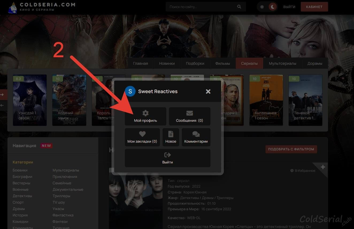Select Биографии category
354x229 pixels.
click(x=22, y=177)
